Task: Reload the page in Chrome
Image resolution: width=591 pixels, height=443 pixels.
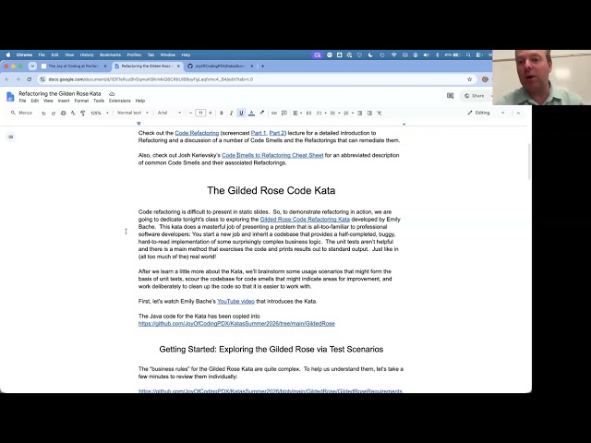Action: click(x=29, y=79)
